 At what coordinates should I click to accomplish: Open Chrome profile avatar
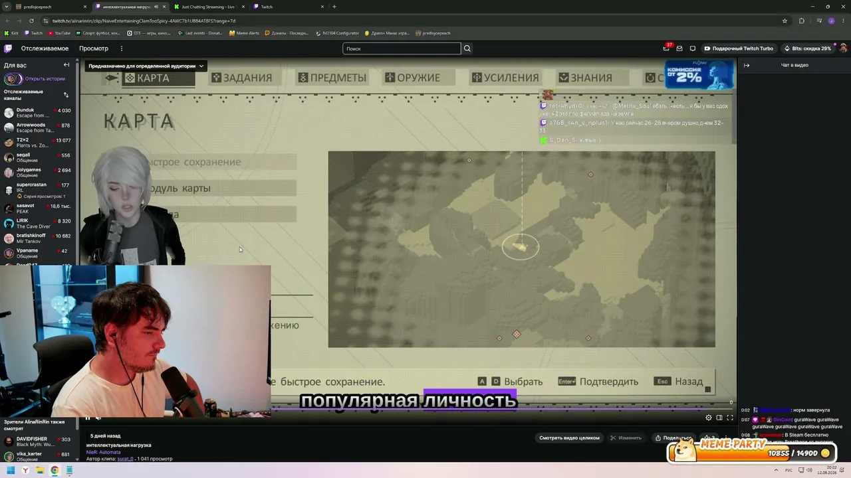pos(831,21)
